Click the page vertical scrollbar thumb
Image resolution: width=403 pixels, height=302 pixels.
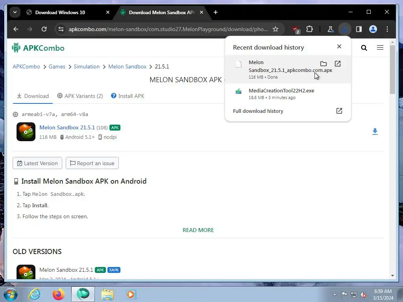coord(392,70)
